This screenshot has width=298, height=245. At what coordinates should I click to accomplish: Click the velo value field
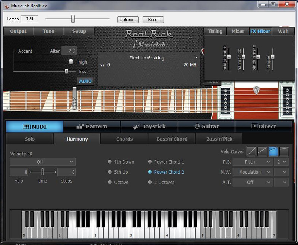click(19, 172)
